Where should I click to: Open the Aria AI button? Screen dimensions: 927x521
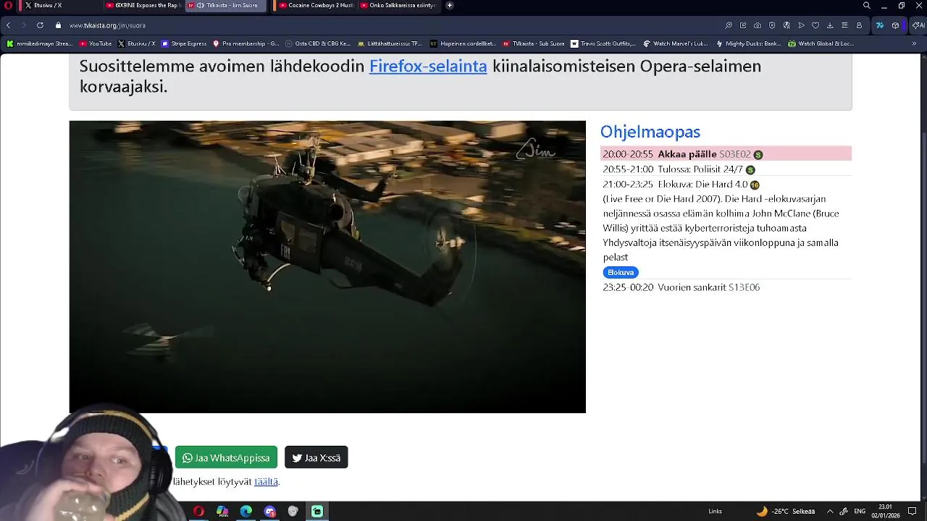click(918, 25)
